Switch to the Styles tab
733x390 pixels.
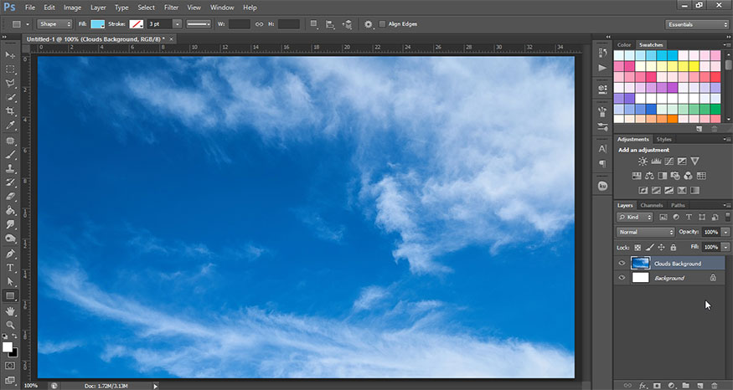664,139
